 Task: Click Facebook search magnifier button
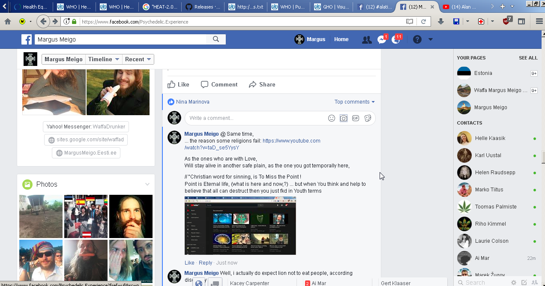216,39
